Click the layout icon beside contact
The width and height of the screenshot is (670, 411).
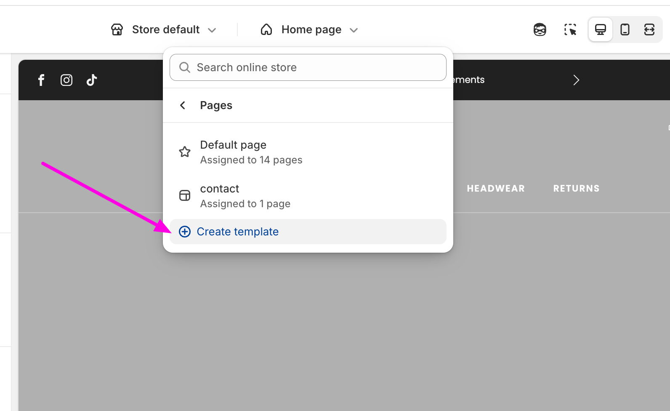tap(185, 195)
